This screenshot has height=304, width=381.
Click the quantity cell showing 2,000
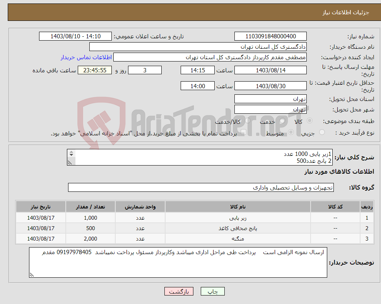click(x=91, y=239)
